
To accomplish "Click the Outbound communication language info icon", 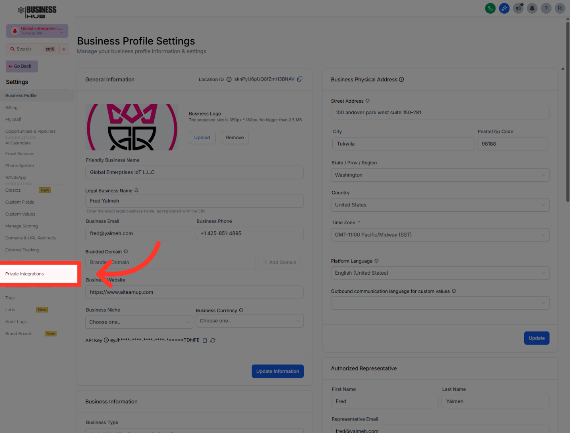I will pyautogui.click(x=454, y=291).
